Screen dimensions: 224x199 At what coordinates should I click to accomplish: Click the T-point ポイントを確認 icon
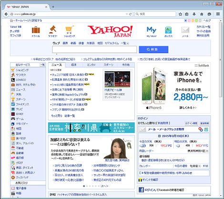pyautogui.click(x=140, y=180)
